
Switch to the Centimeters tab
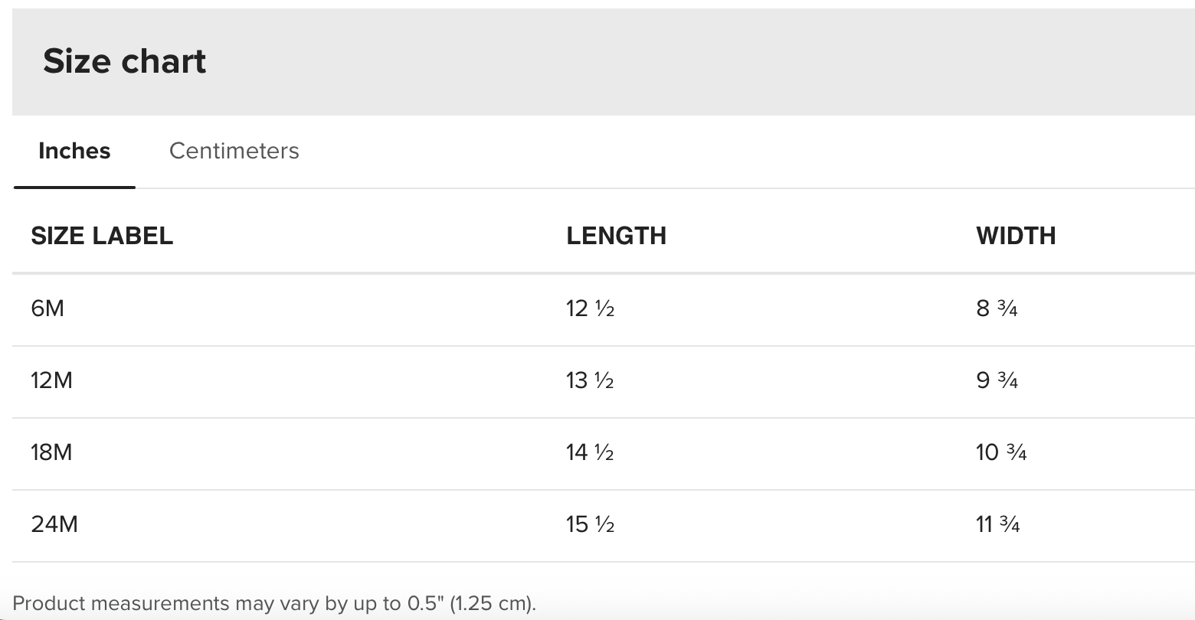[x=234, y=151]
